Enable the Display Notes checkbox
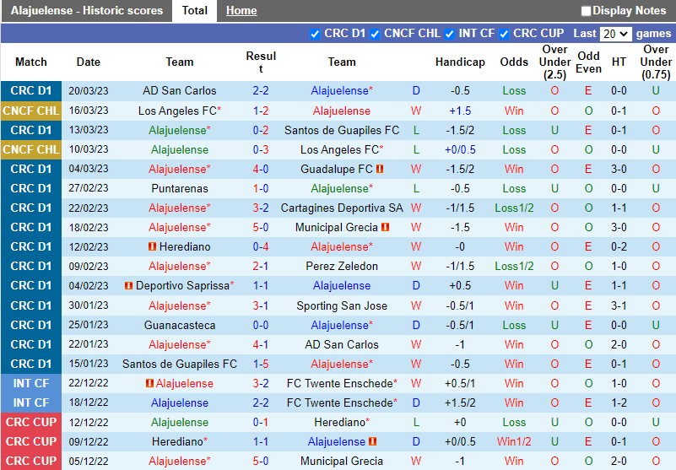676x470 pixels. click(x=586, y=11)
